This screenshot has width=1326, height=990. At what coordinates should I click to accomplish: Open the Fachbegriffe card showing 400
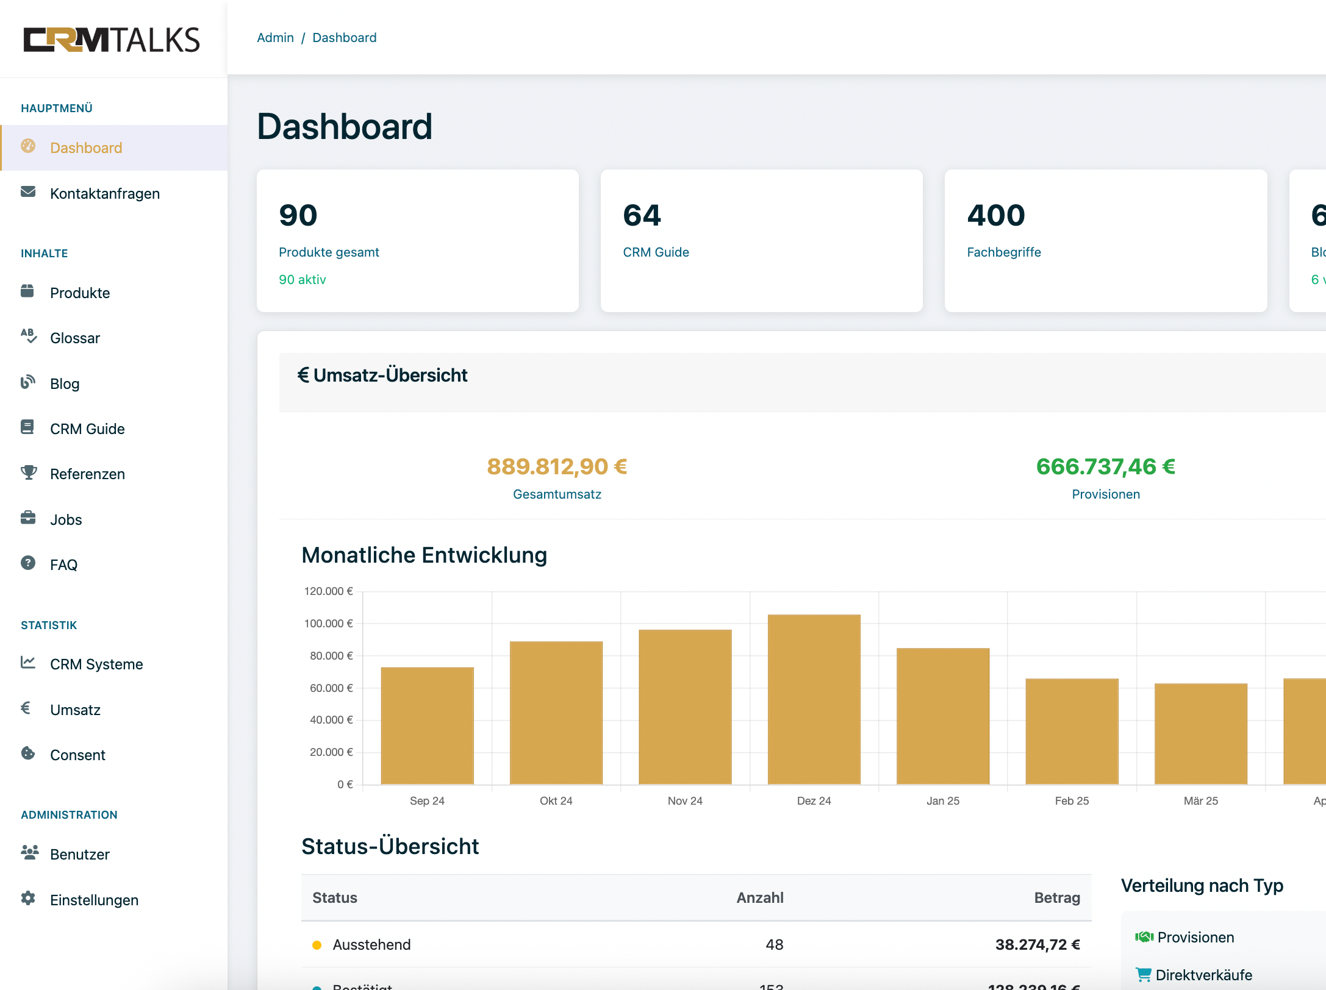(x=1106, y=241)
